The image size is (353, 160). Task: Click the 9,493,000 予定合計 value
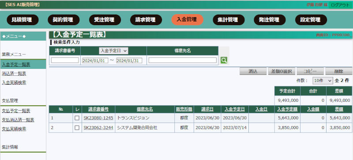tap(289, 100)
